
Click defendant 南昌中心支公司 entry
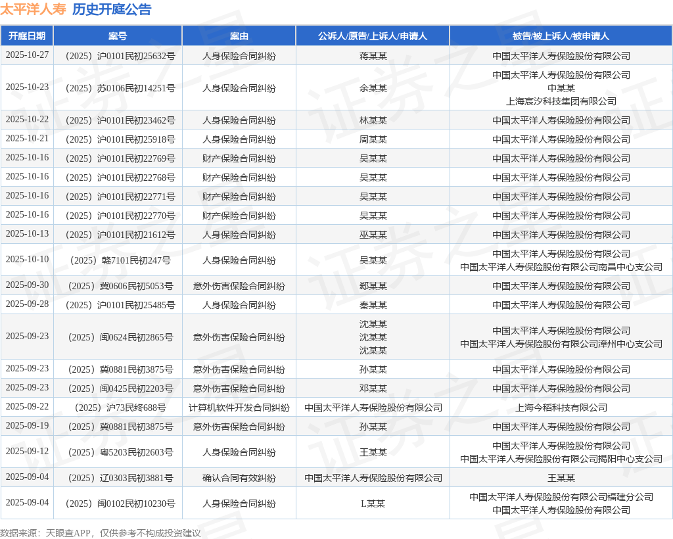pos(561,267)
